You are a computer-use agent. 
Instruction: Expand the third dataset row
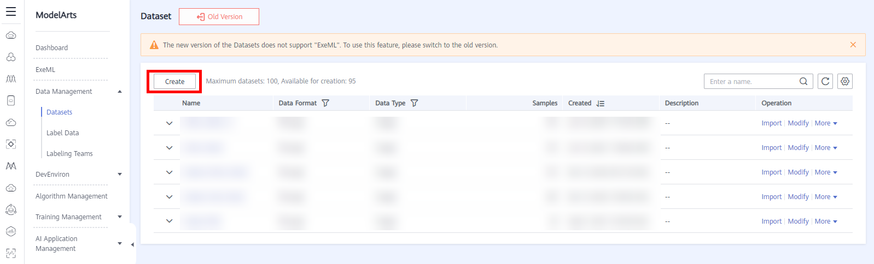coord(170,172)
